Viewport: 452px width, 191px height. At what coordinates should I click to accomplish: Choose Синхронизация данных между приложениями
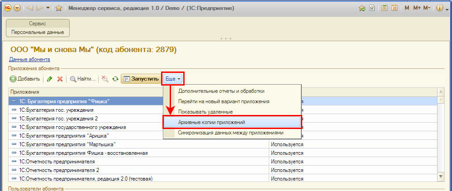pyautogui.click(x=232, y=133)
